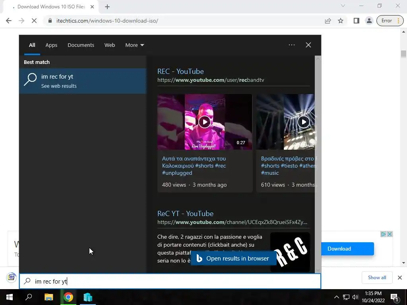Show hidden system tray icons

(336, 297)
